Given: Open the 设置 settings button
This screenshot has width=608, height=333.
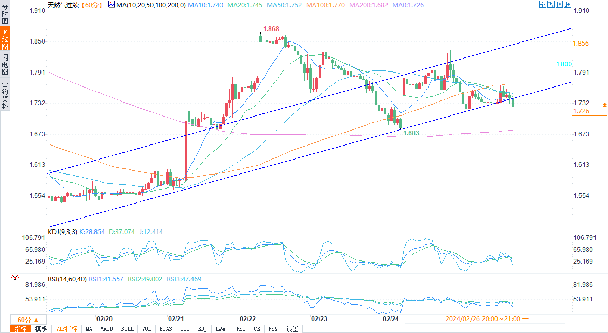Looking at the screenshot, I should [x=293, y=329].
